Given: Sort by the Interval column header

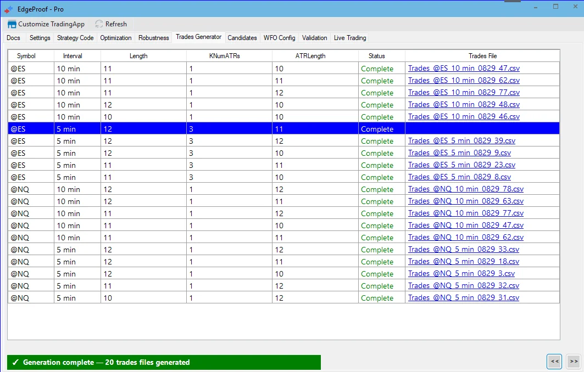Looking at the screenshot, I should click(x=77, y=56).
